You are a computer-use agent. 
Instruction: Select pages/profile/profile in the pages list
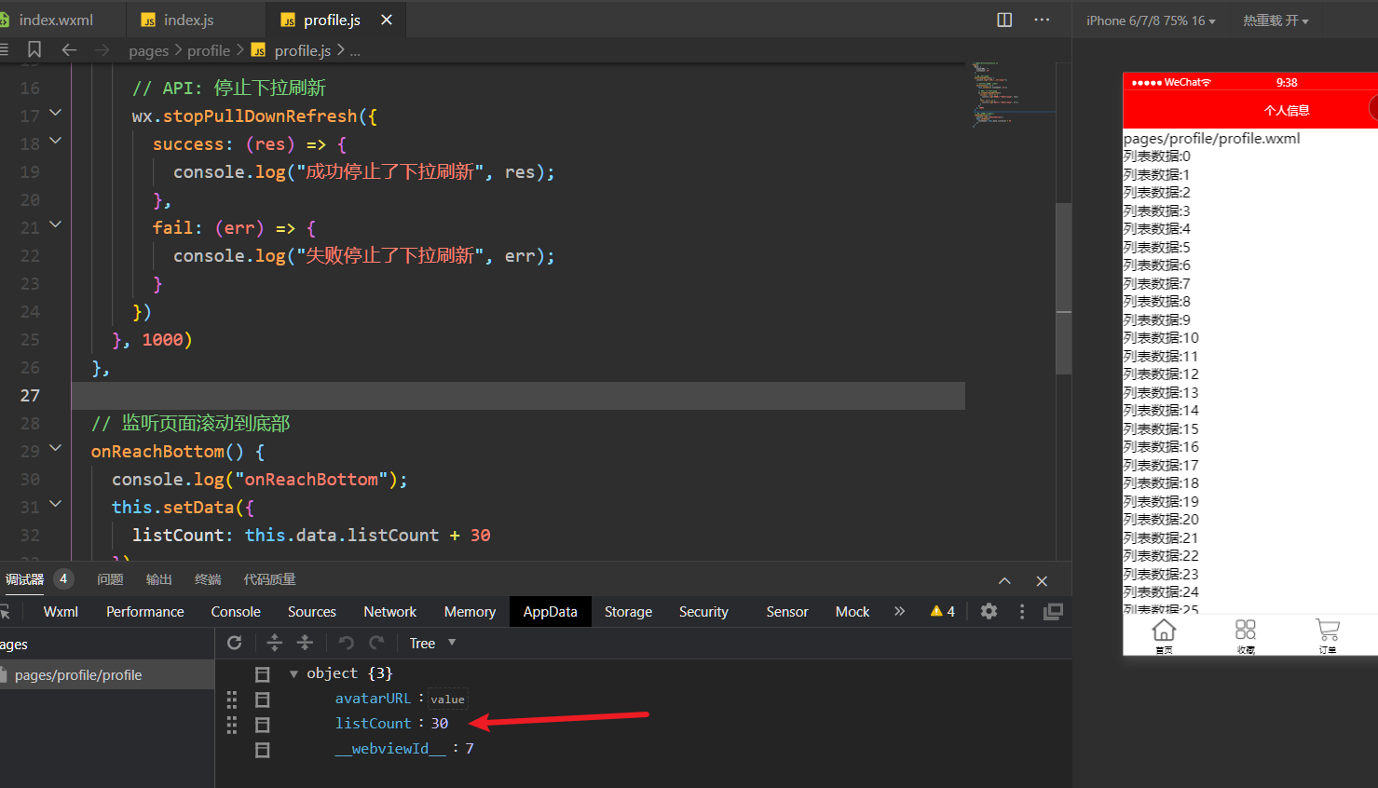tap(78, 675)
